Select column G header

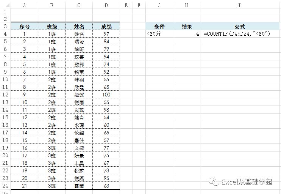click(x=159, y=5)
